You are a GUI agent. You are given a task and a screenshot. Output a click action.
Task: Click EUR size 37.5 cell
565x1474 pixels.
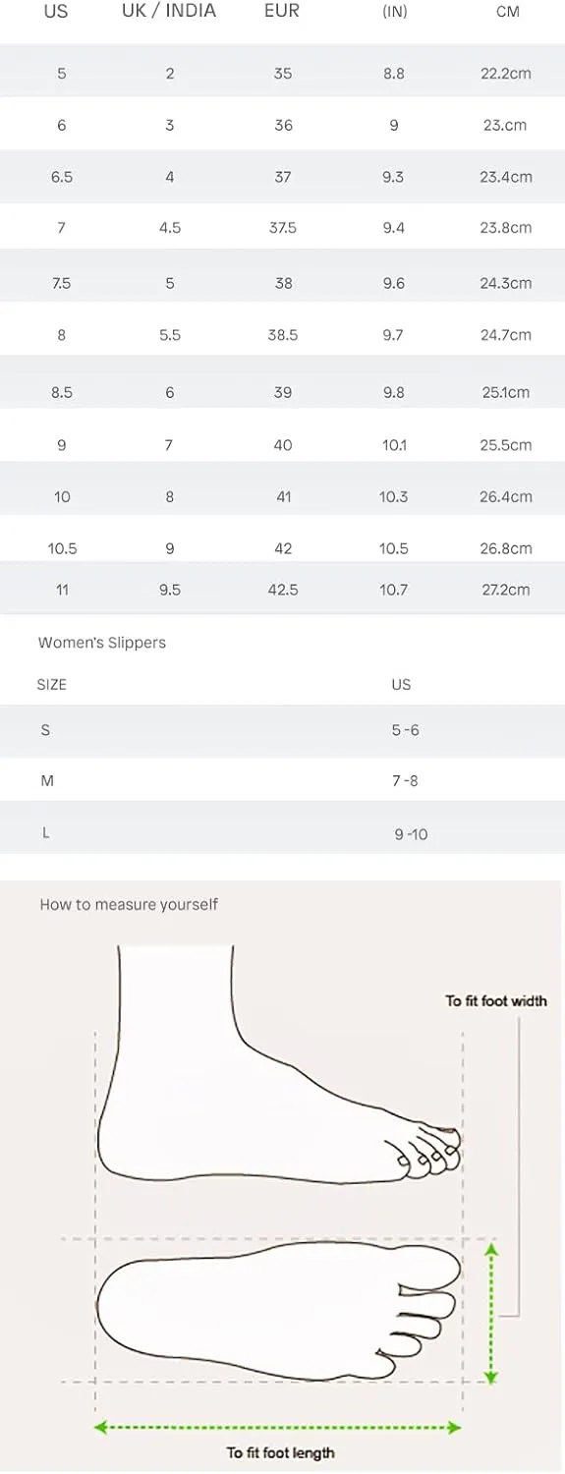coord(283,227)
